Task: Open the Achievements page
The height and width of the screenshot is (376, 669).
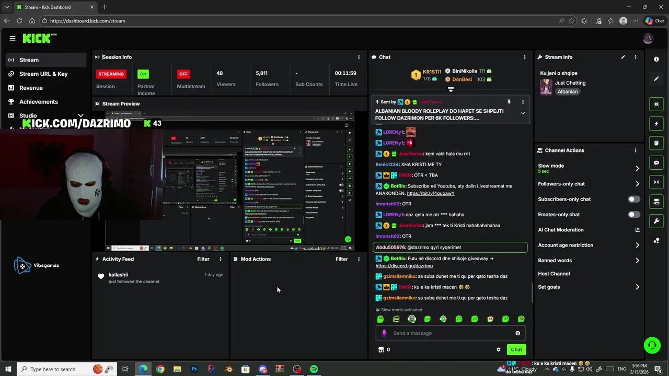Action: 46,102
